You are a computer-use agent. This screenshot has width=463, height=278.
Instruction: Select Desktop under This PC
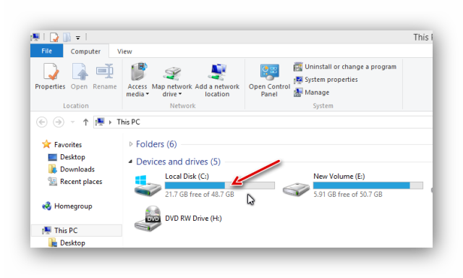pos(72,243)
